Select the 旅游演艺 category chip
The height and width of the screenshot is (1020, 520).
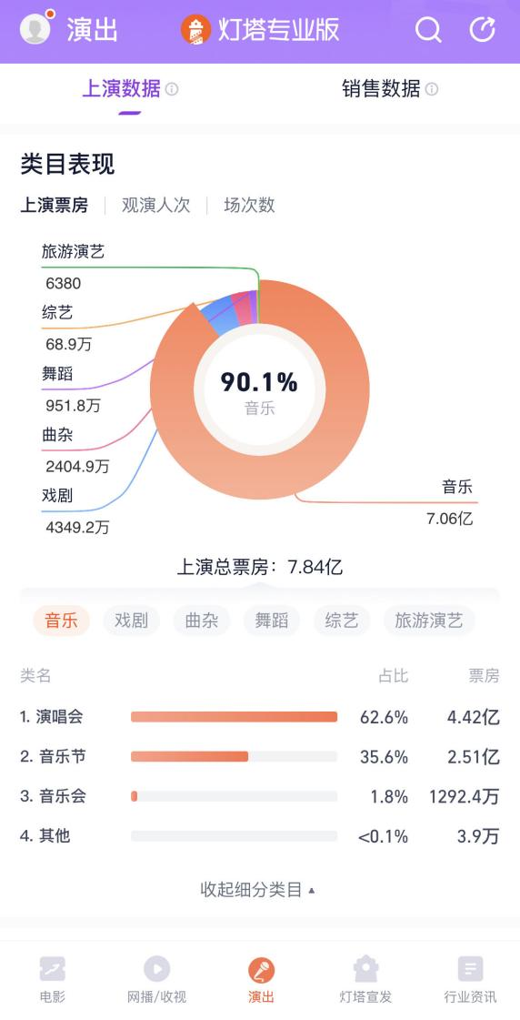pos(429,621)
